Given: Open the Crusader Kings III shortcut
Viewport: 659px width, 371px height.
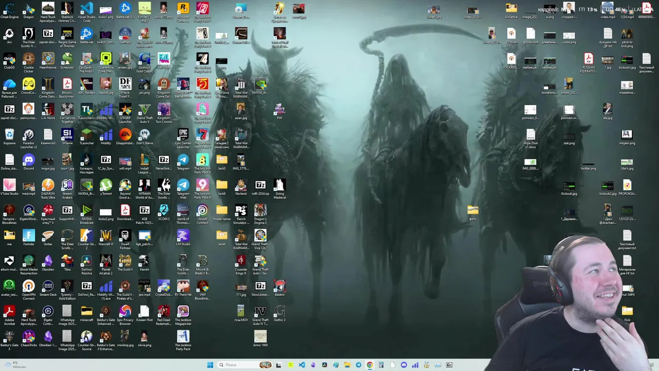Looking at the screenshot, I should [x=241, y=264].
